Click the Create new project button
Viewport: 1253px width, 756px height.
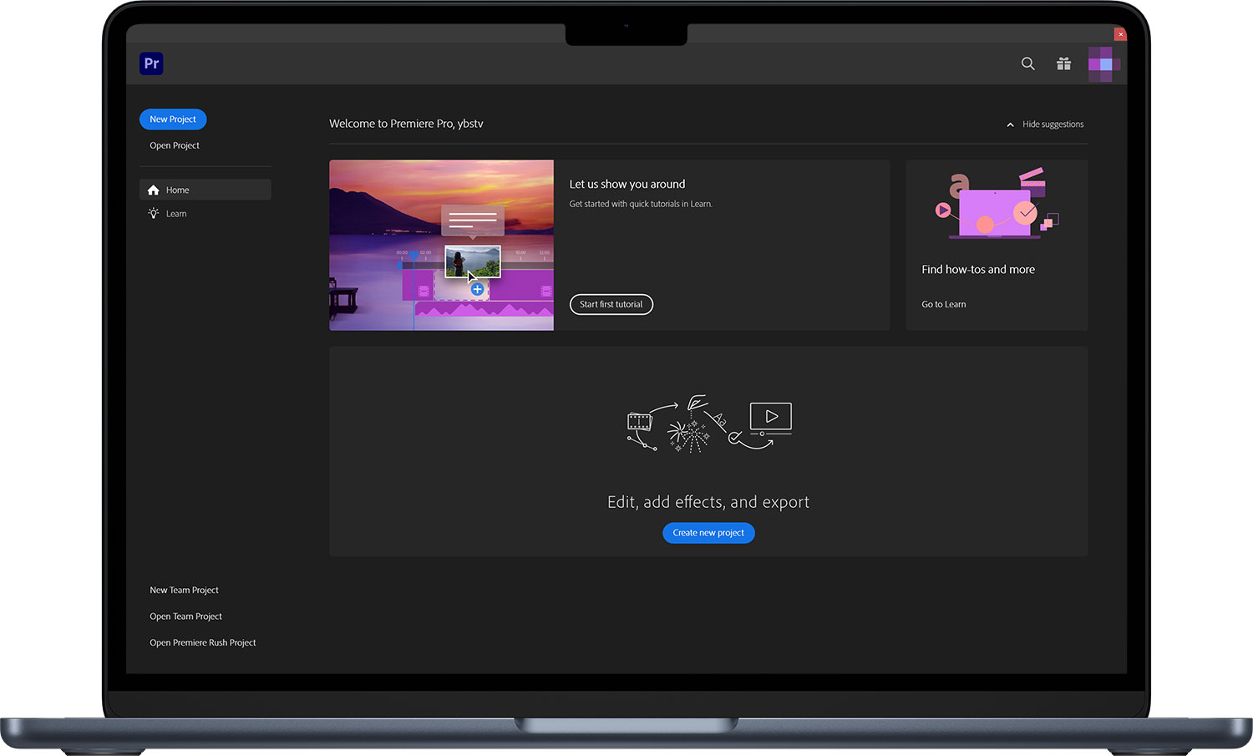click(708, 533)
